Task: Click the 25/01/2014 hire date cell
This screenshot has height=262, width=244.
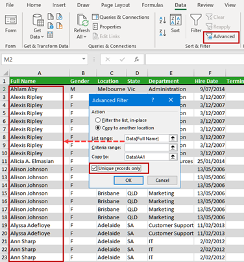Action: (x=210, y=161)
